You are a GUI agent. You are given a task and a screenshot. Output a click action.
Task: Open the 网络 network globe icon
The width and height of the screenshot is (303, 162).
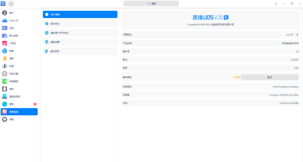(4, 51)
